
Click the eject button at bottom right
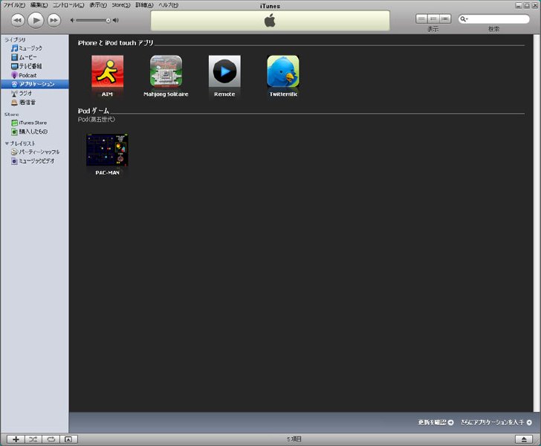[x=524, y=439]
